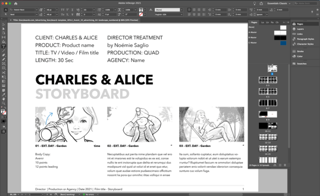
Task: Open the font size dropdown
Action: [x=57, y=10]
